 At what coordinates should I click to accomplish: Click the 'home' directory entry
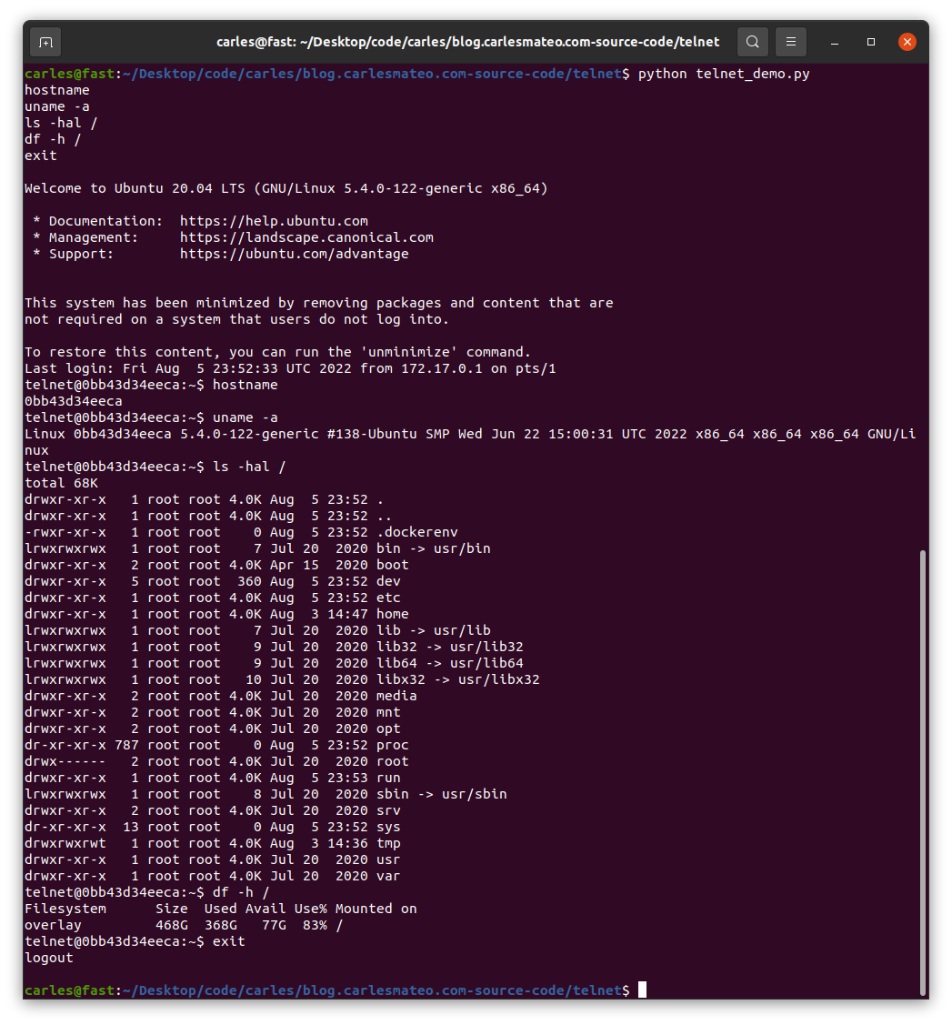tap(392, 614)
